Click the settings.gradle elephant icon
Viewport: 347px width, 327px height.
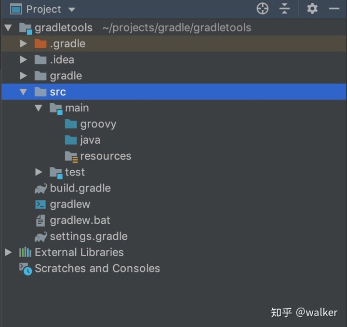coord(40,237)
